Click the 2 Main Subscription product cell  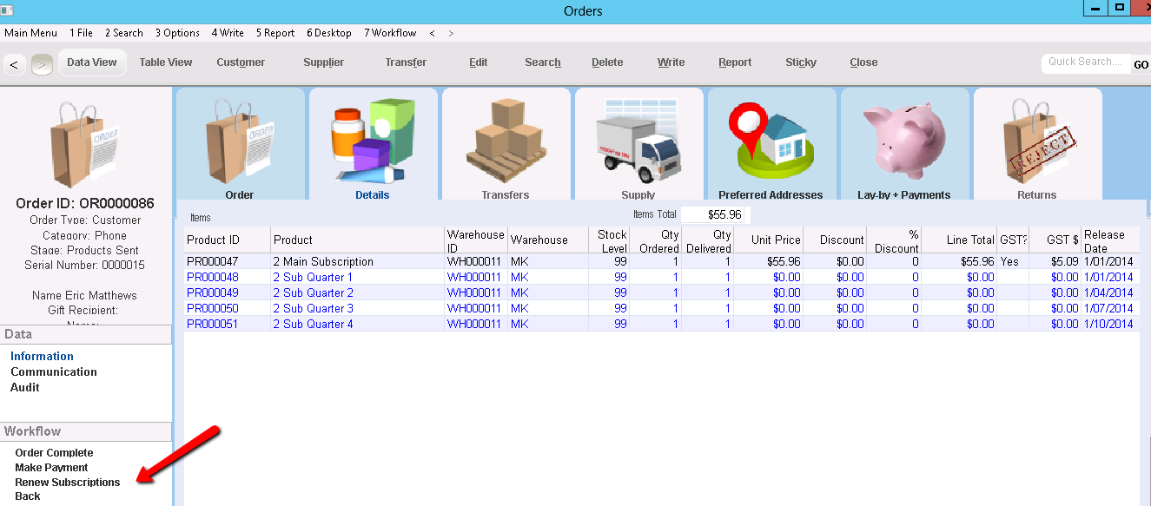coord(358,262)
